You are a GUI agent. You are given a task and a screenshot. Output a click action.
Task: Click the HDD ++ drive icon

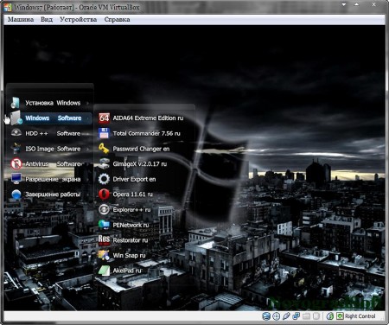pos(16,133)
